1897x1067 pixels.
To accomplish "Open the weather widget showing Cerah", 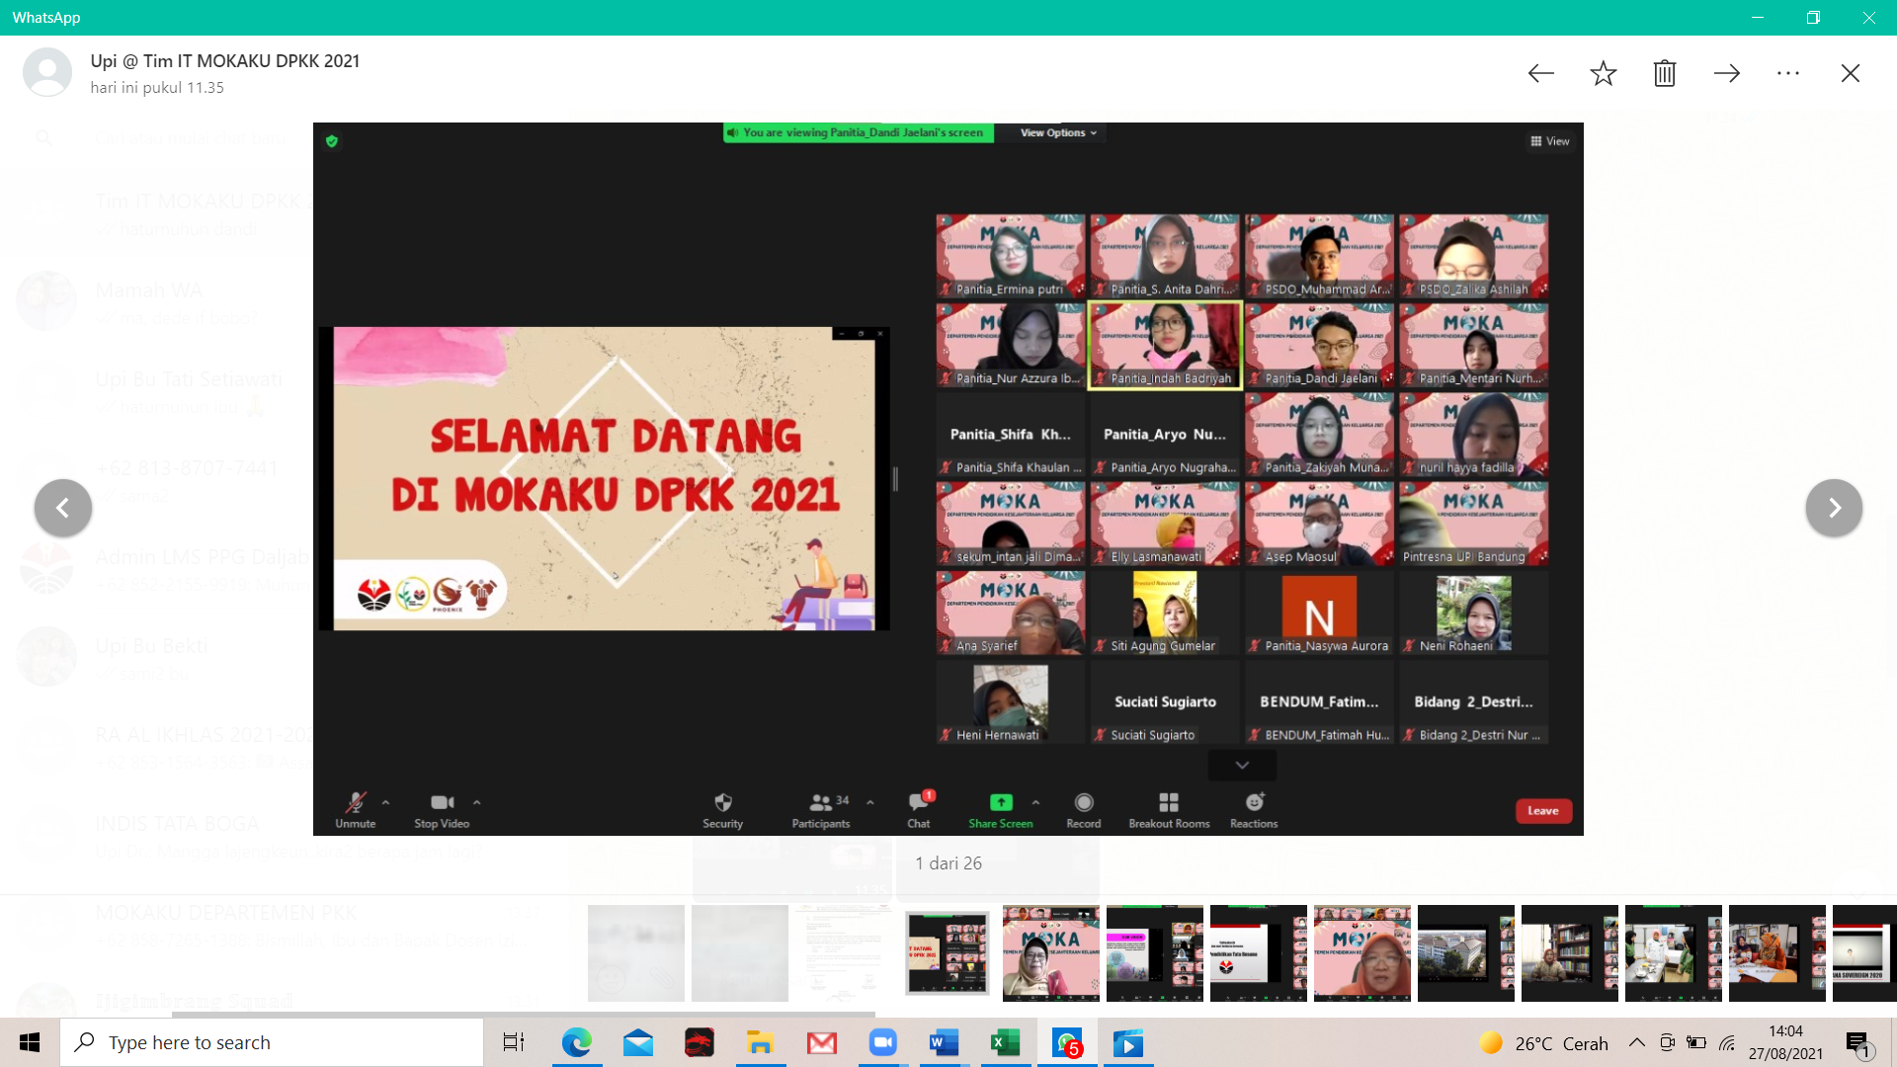I will point(1544,1043).
